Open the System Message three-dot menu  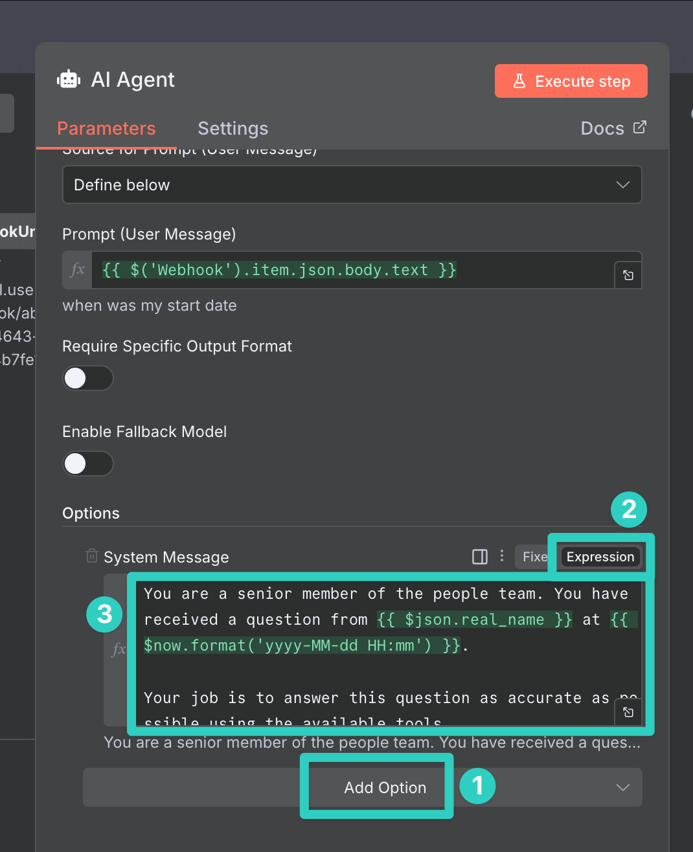tap(502, 556)
